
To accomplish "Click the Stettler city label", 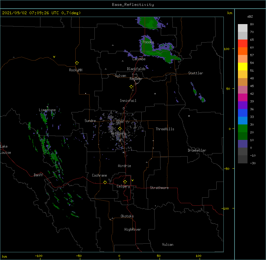I will point(196,73).
